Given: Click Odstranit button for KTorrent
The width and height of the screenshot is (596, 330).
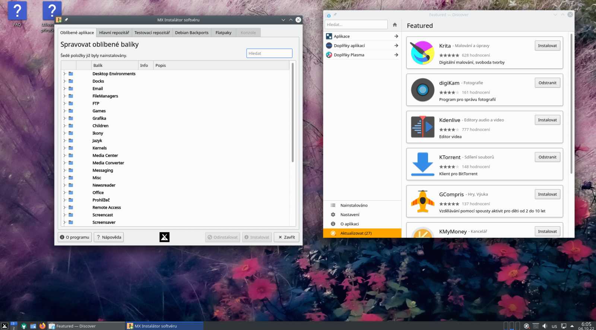Looking at the screenshot, I should 547,157.
